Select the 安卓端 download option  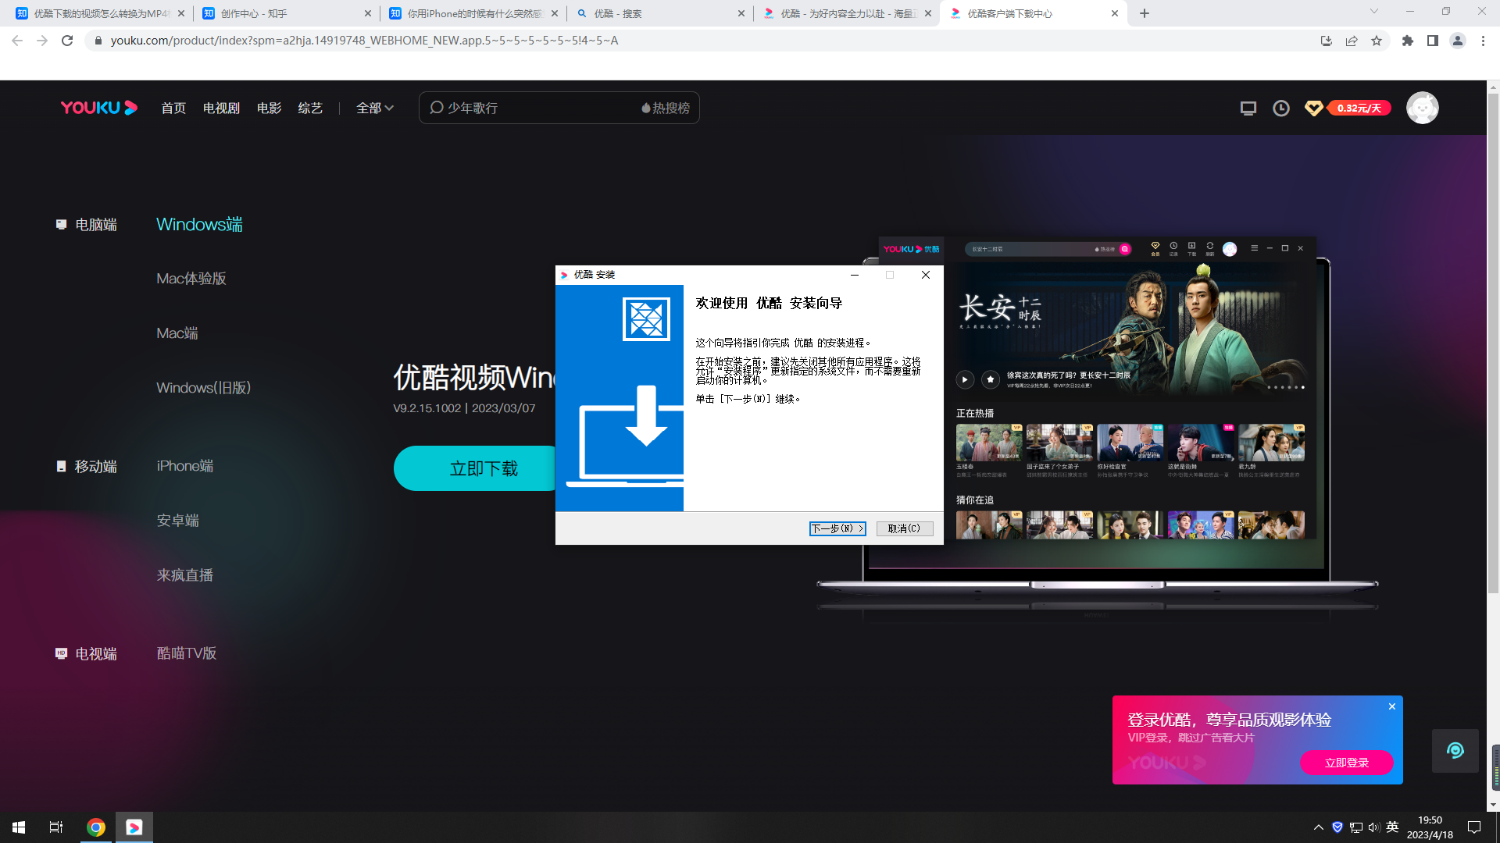[x=177, y=521]
